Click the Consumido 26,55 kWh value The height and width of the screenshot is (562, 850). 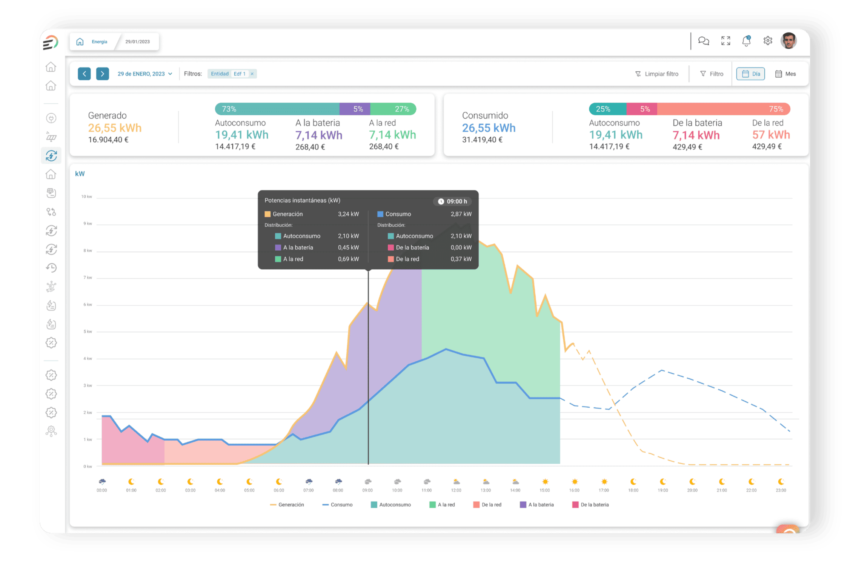tap(489, 128)
